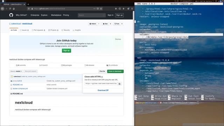Select the clone HTTPS URL field
Viewport: 224px width, 126px height.
pos(101,84)
